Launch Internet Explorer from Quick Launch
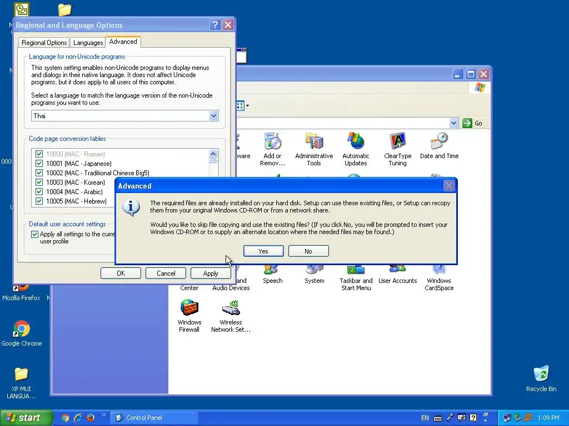569x426 pixels. pos(78,418)
